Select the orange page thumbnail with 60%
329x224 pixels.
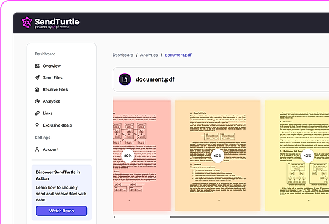tap(218, 156)
